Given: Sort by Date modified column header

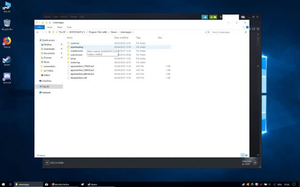Looking at the screenshot, I should [x=121, y=37].
